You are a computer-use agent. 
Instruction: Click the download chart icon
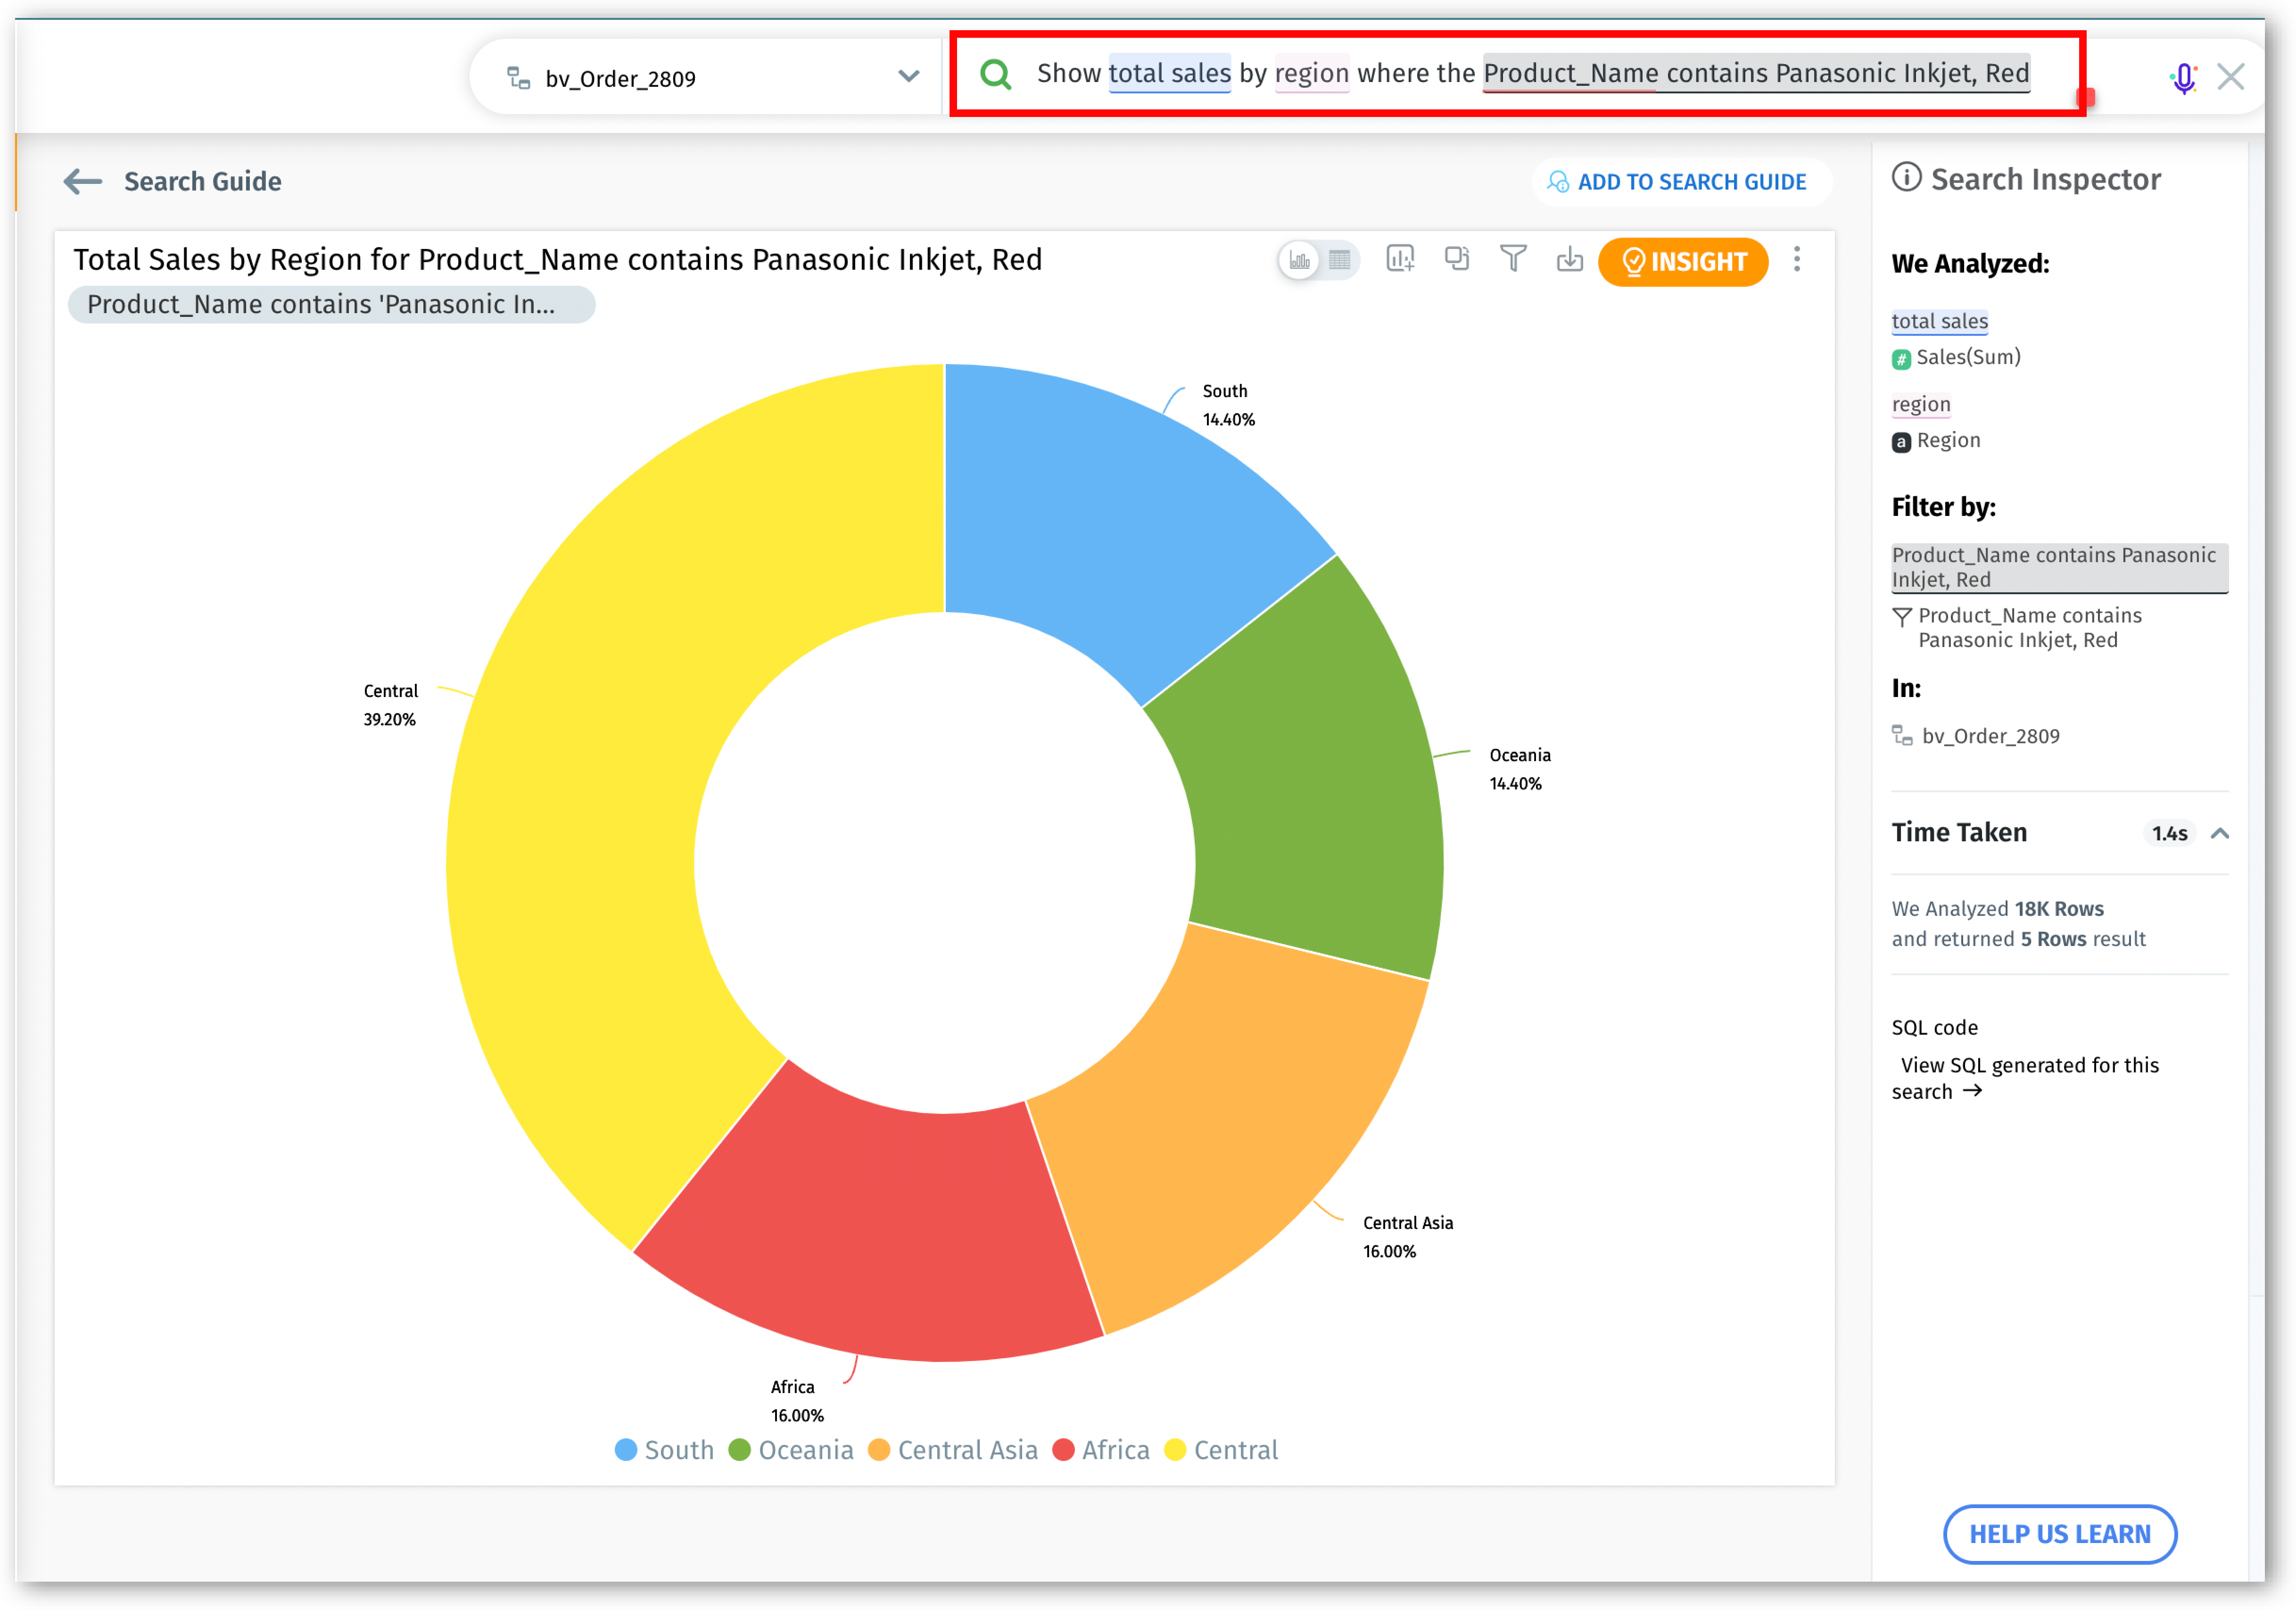click(x=1570, y=260)
